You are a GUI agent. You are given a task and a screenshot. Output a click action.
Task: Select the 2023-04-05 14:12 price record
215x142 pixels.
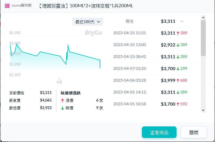(x=156, y=92)
